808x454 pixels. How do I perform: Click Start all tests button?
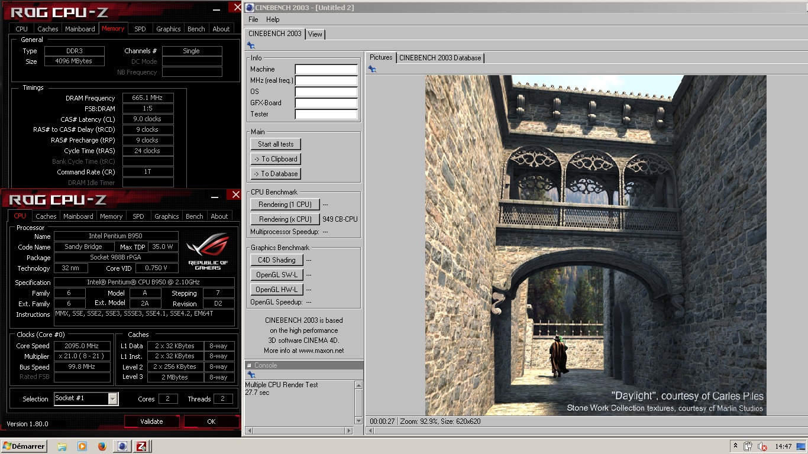point(276,144)
